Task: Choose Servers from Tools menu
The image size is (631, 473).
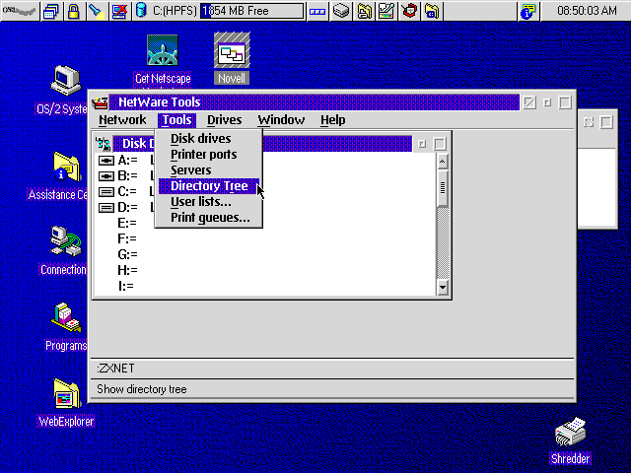Action: [x=209, y=170]
